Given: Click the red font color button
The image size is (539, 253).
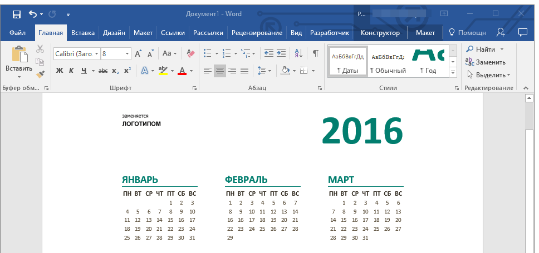Looking at the screenshot, I should point(182,71).
